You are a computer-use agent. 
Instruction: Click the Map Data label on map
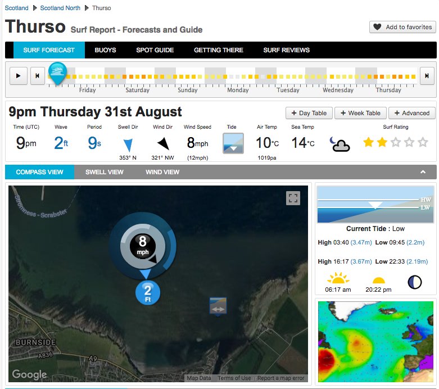[x=199, y=378]
